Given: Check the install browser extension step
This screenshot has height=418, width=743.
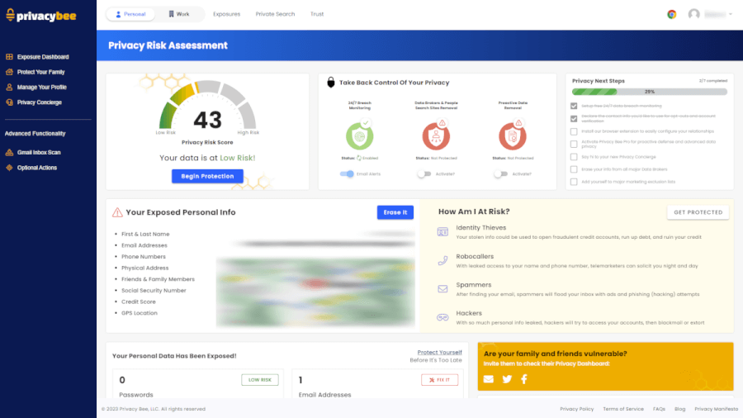Looking at the screenshot, I should point(574,131).
